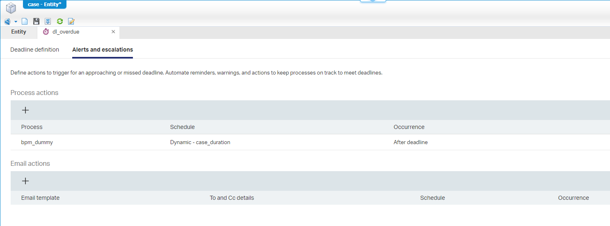Viewport: 610px width, 226px height.
Task: Select the Alerts and escalations tab
Action: click(103, 50)
